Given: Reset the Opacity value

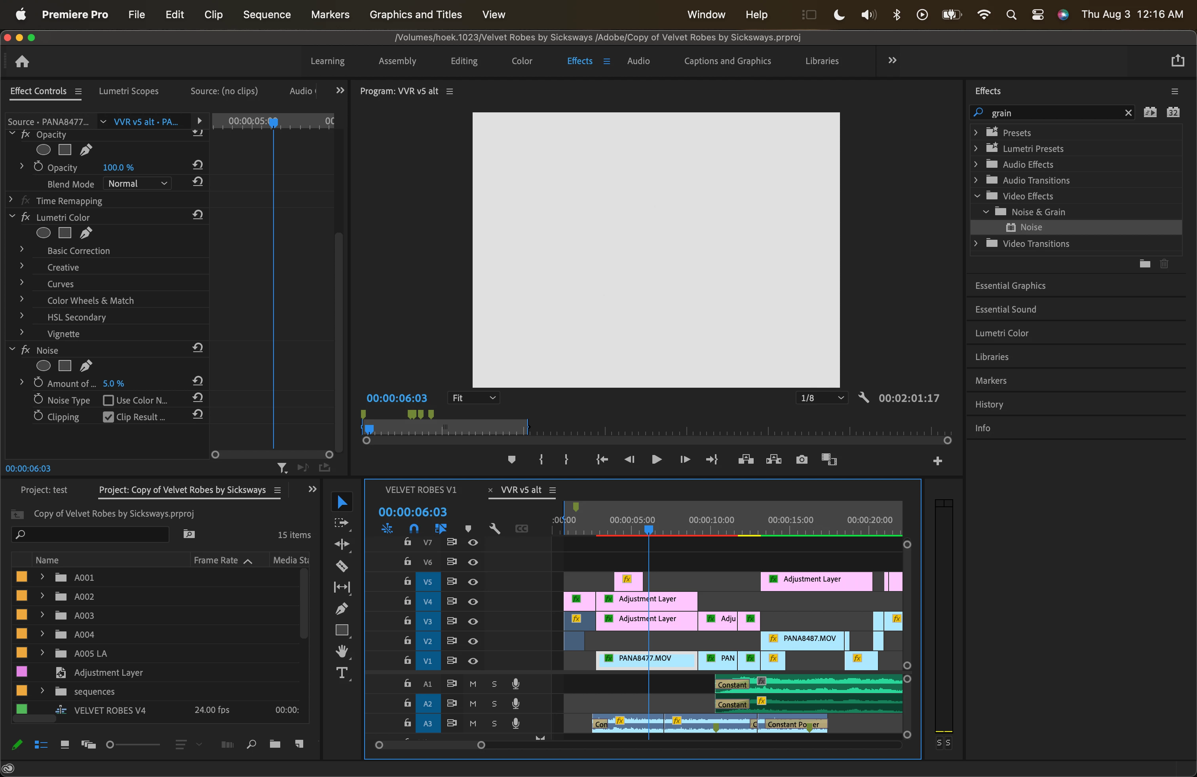Looking at the screenshot, I should click(x=198, y=165).
